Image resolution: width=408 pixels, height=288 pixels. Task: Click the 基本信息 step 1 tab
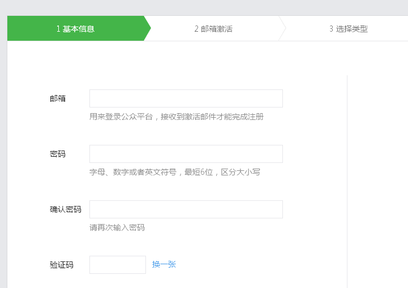point(75,29)
